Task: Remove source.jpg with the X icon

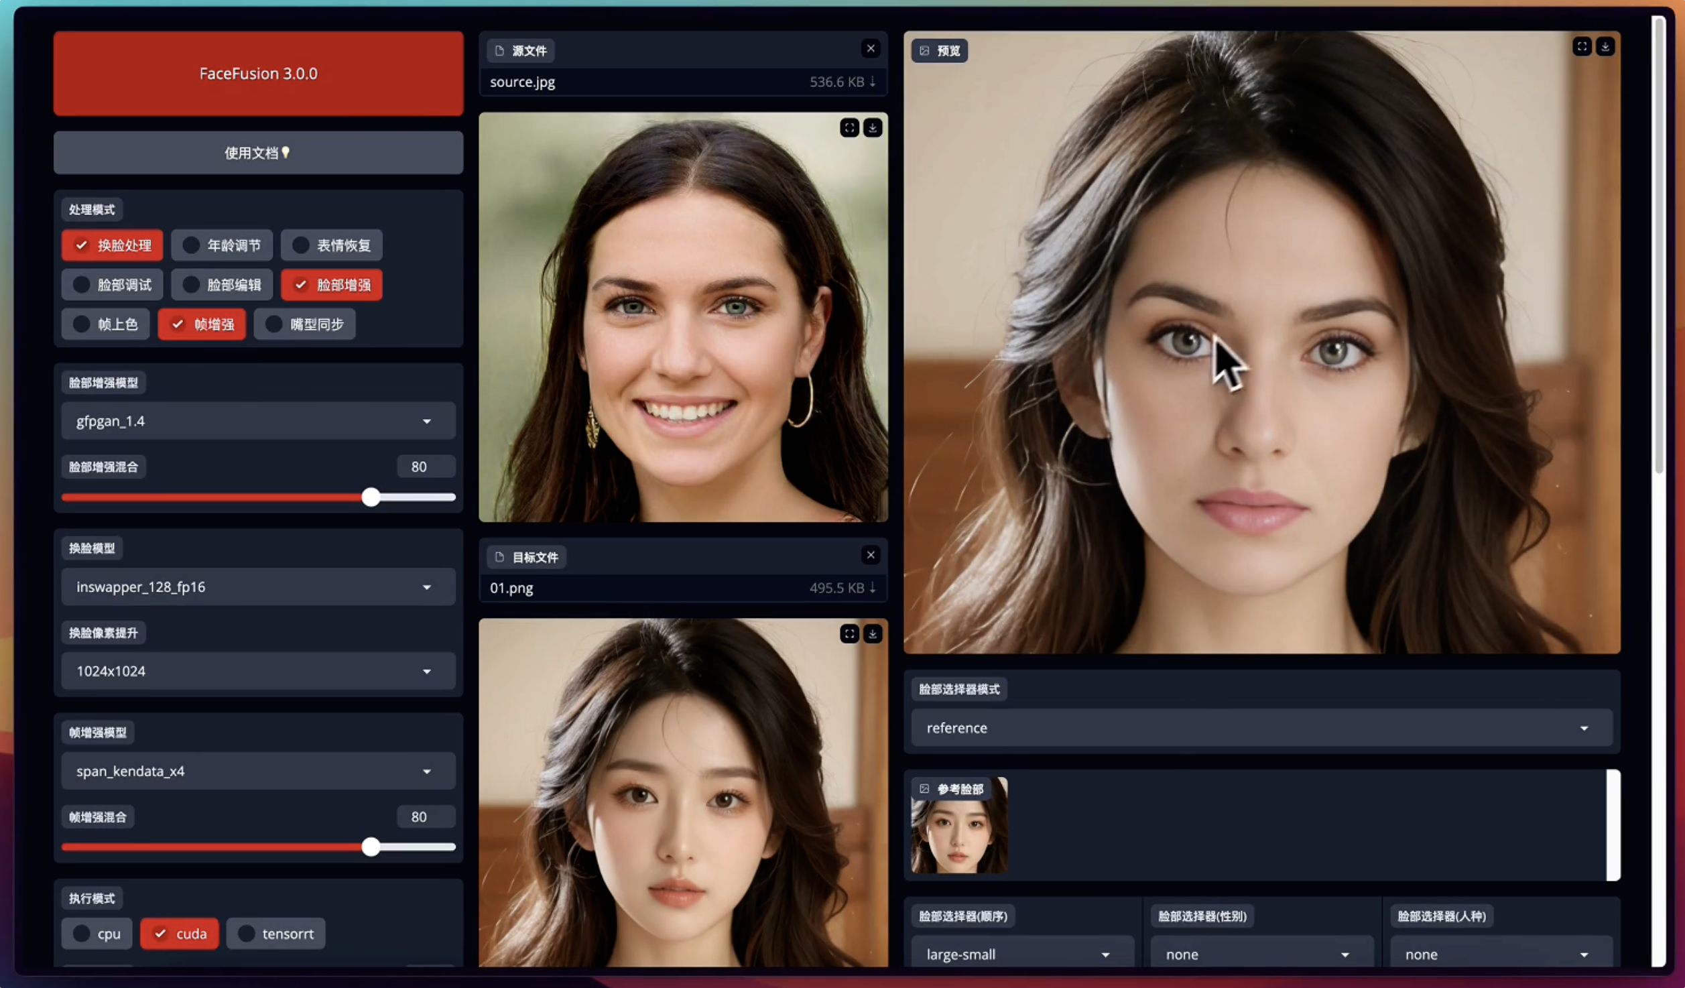Action: [x=871, y=48]
